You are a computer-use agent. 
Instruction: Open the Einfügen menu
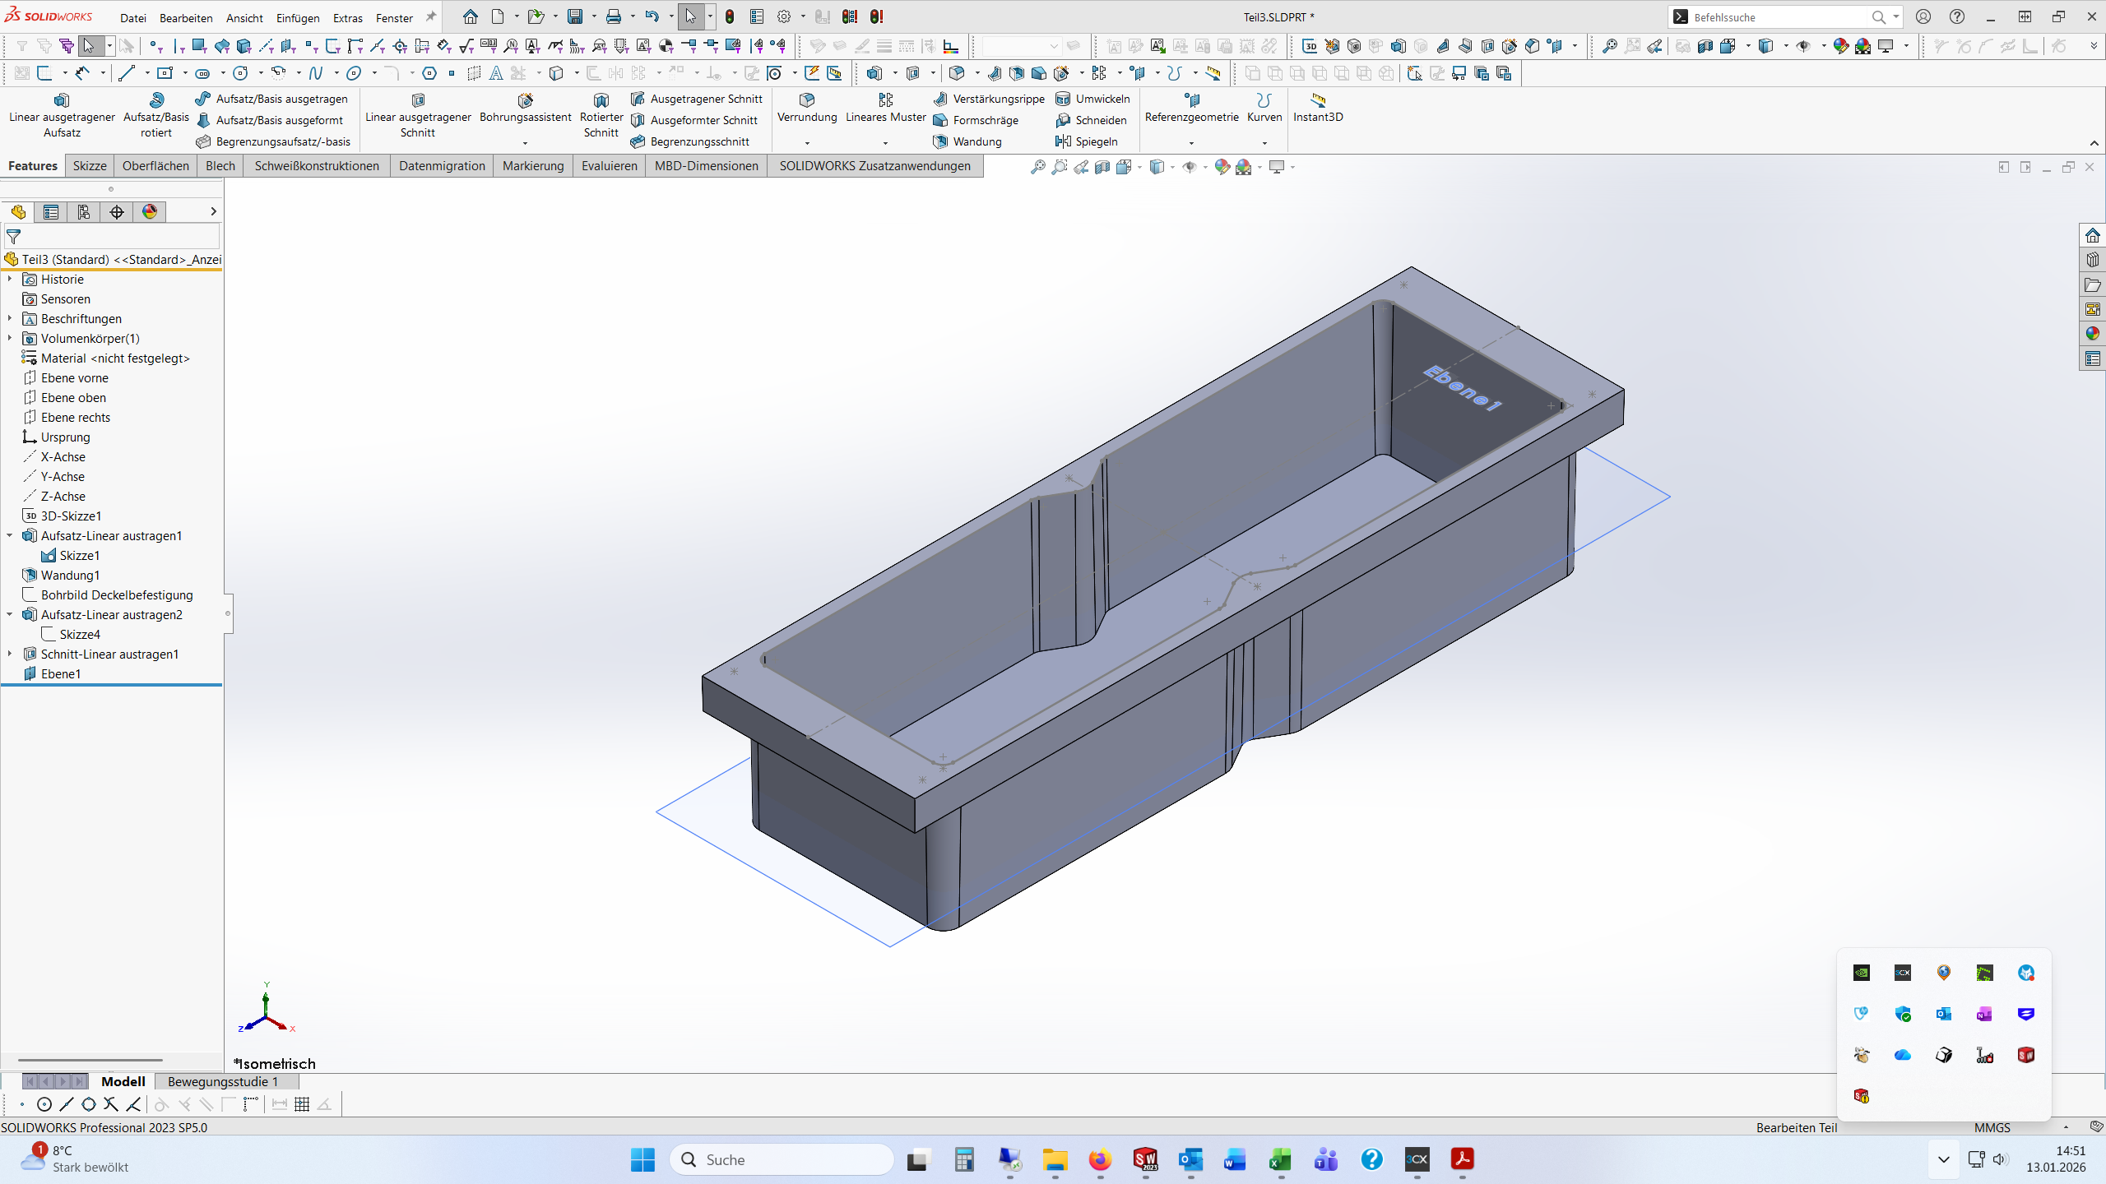click(x=298, y=17)
